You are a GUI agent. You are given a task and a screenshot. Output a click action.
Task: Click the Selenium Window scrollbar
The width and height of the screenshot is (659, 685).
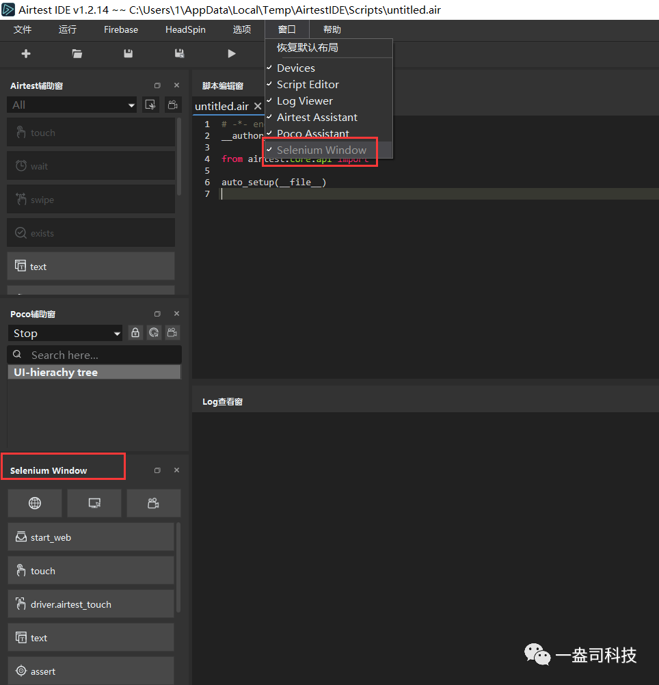[178, 567]
